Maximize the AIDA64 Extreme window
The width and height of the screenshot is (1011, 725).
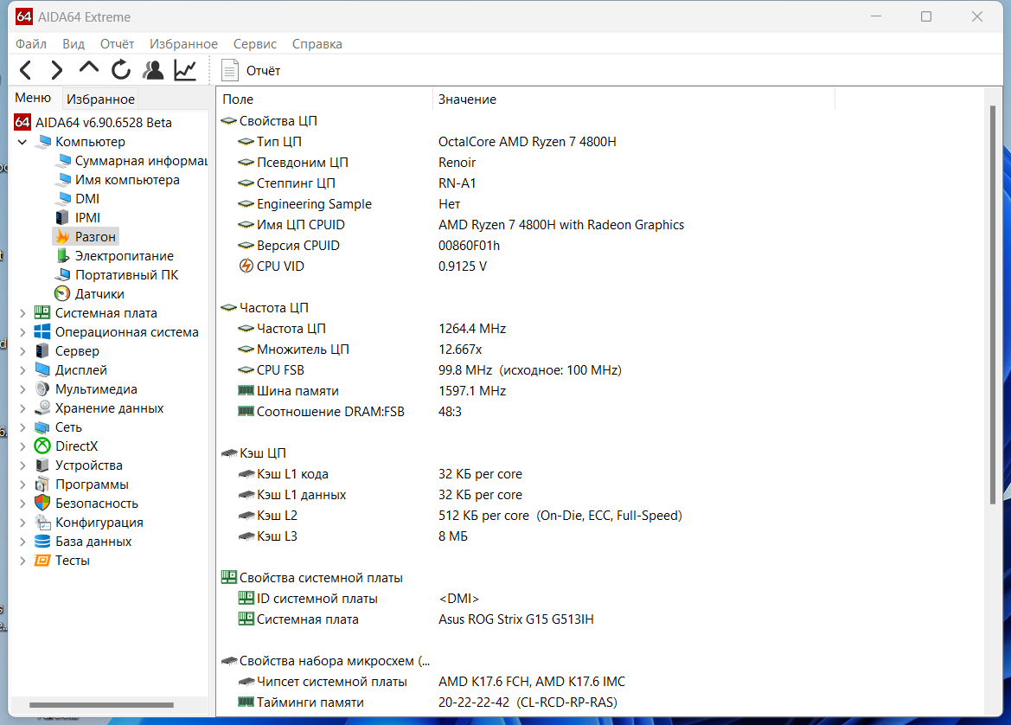point(926,16)
